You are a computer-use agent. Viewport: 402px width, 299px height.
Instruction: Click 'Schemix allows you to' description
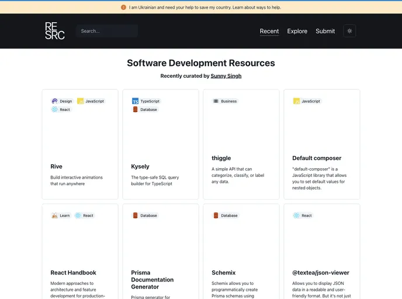pyautogui.click(x=234, y=290)
